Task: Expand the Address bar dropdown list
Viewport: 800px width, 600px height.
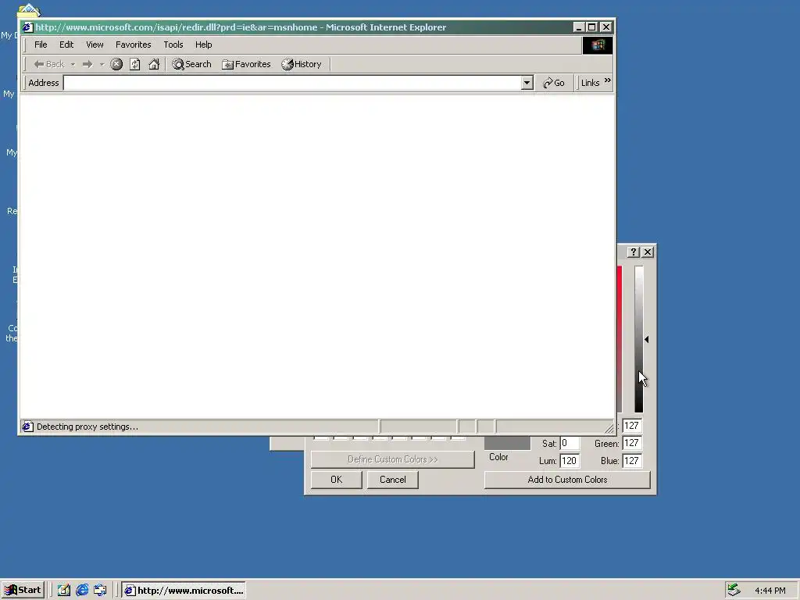Action: (527, 83)
